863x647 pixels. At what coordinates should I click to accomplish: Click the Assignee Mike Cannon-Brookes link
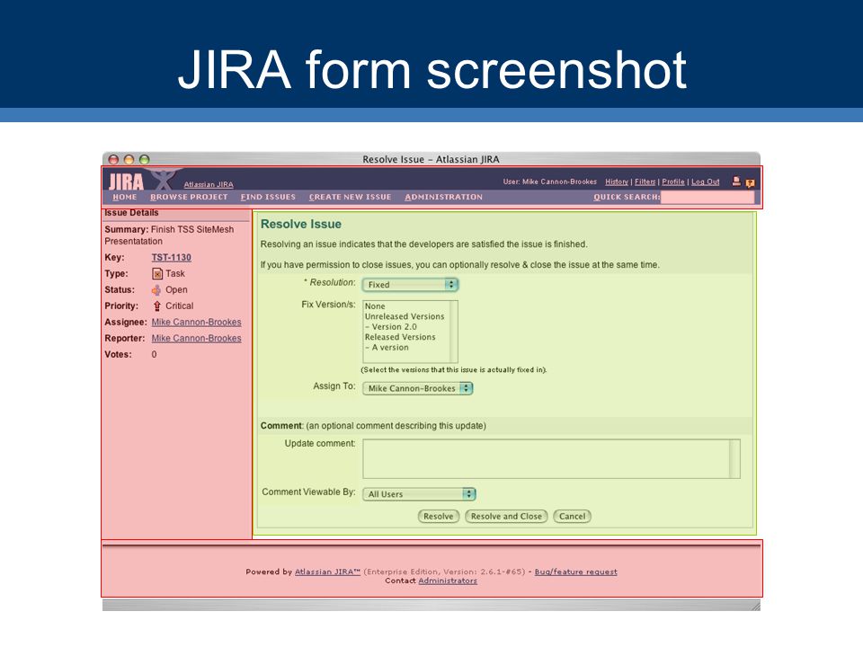pyautogui.click(x=197, y=323)
